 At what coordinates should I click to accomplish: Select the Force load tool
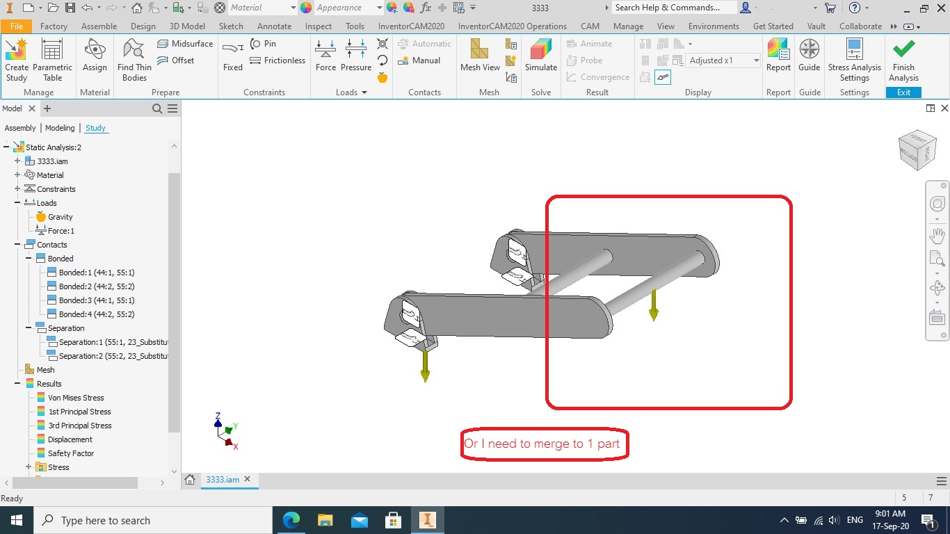point(325,59)
